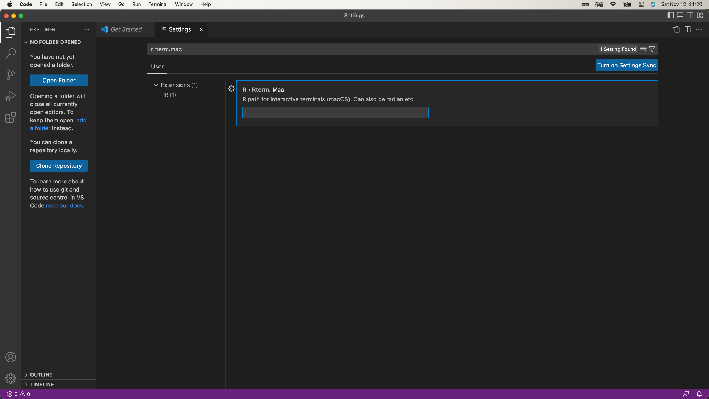This screenshot has height=399, width=709.
Task: Open the Edit menu
Action: coord(59,4)
